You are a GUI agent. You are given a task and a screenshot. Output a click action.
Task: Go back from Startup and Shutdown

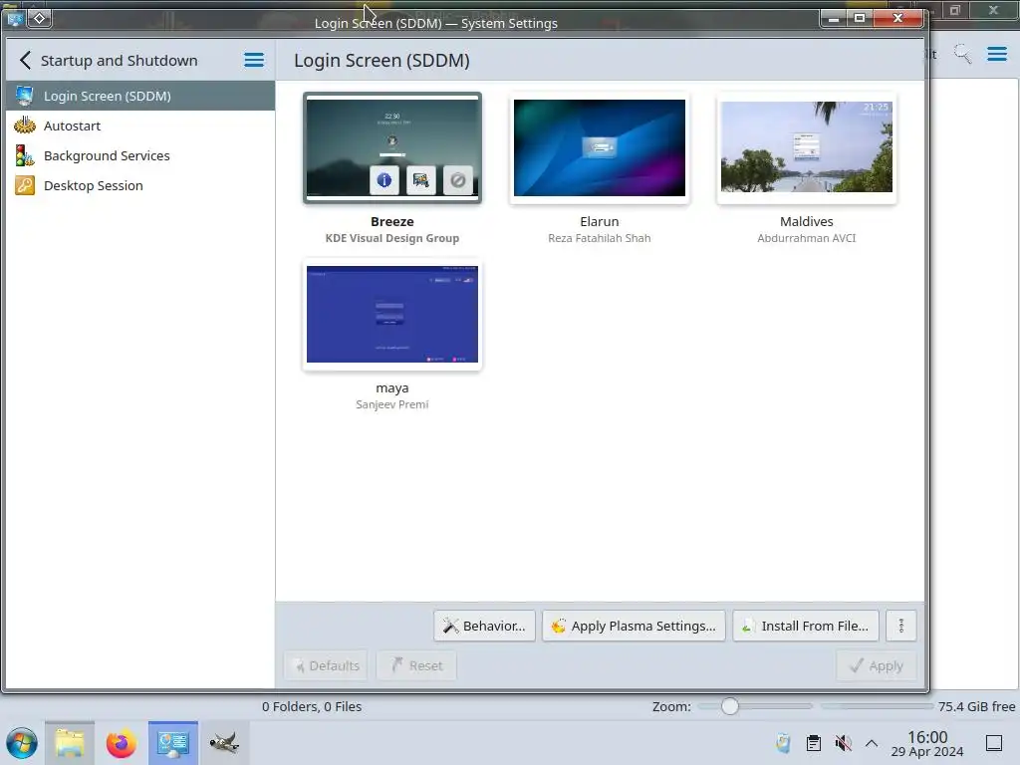(x=25, y=61)
